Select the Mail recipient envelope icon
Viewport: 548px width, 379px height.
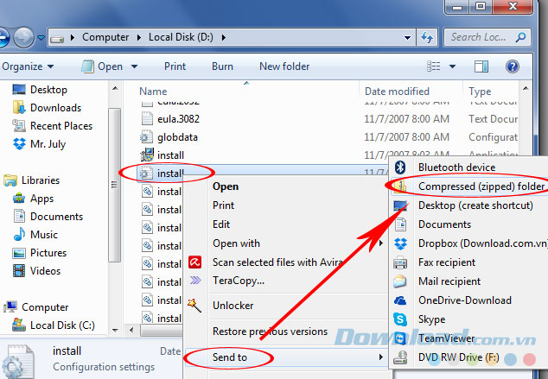pyautogui.click(x=400, y=281)
